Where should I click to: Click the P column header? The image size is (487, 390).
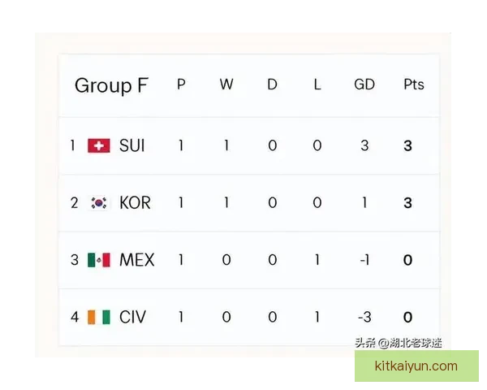coord(181,84)
